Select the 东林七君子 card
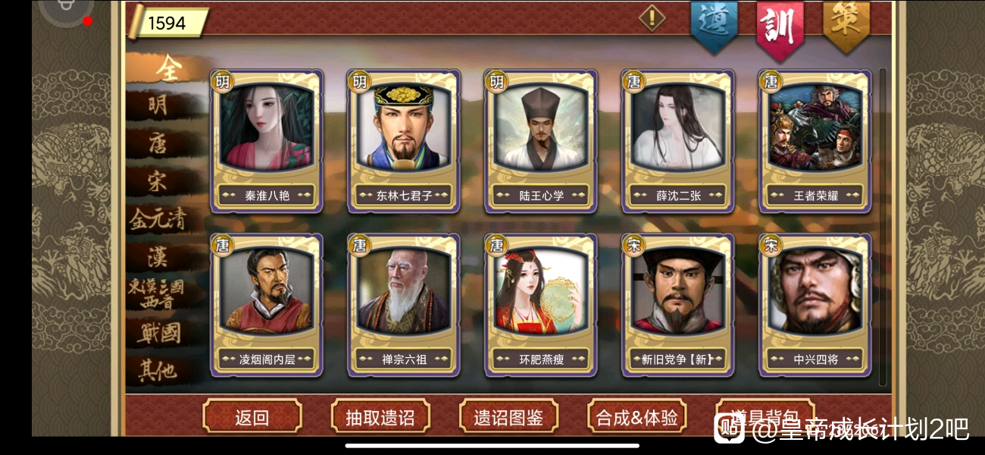The height and width of the screenshot is (455, 985). pos(404,141)
